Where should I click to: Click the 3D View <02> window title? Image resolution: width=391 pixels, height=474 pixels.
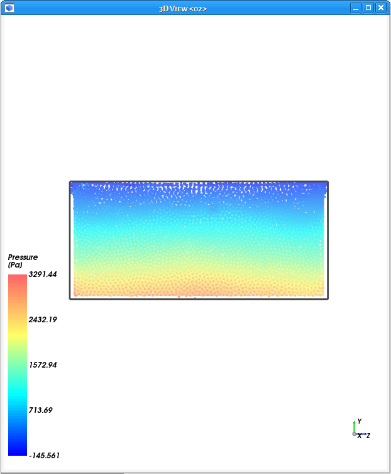click(183, 9)
